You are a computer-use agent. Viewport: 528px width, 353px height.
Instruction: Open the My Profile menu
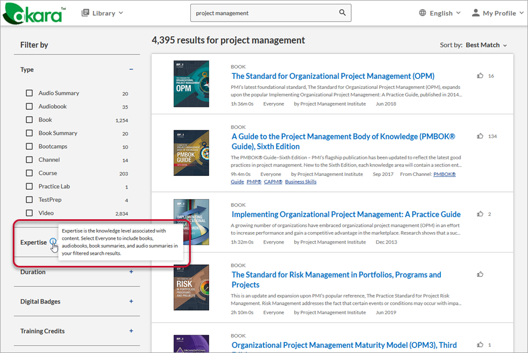497,13
